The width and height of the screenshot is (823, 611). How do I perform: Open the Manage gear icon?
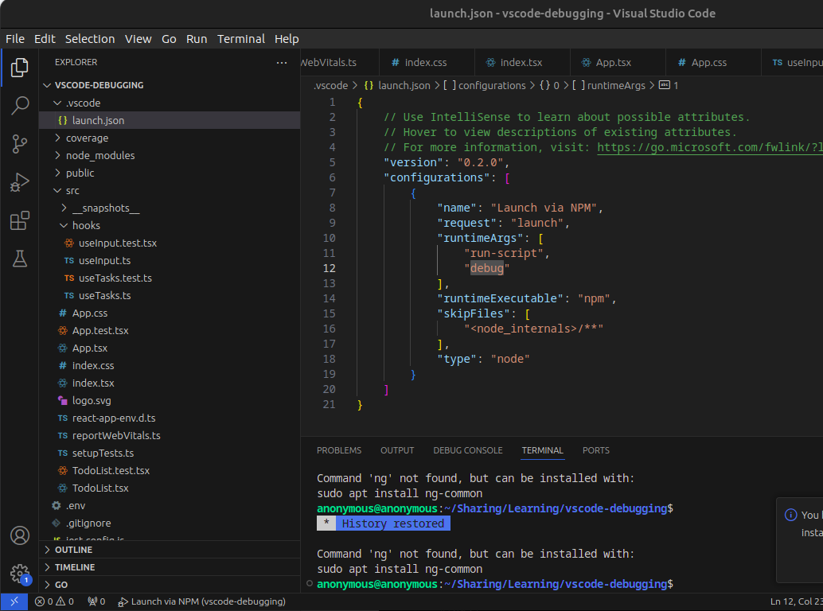(x=20, y=573)
